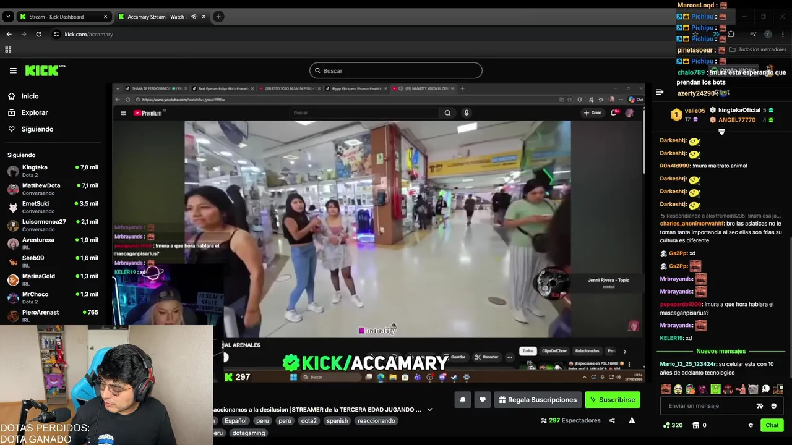The width and height of the screenshot is (792, 445).
Task: Collapse the chat panel arrow icon
Action: tap(660, 92)
